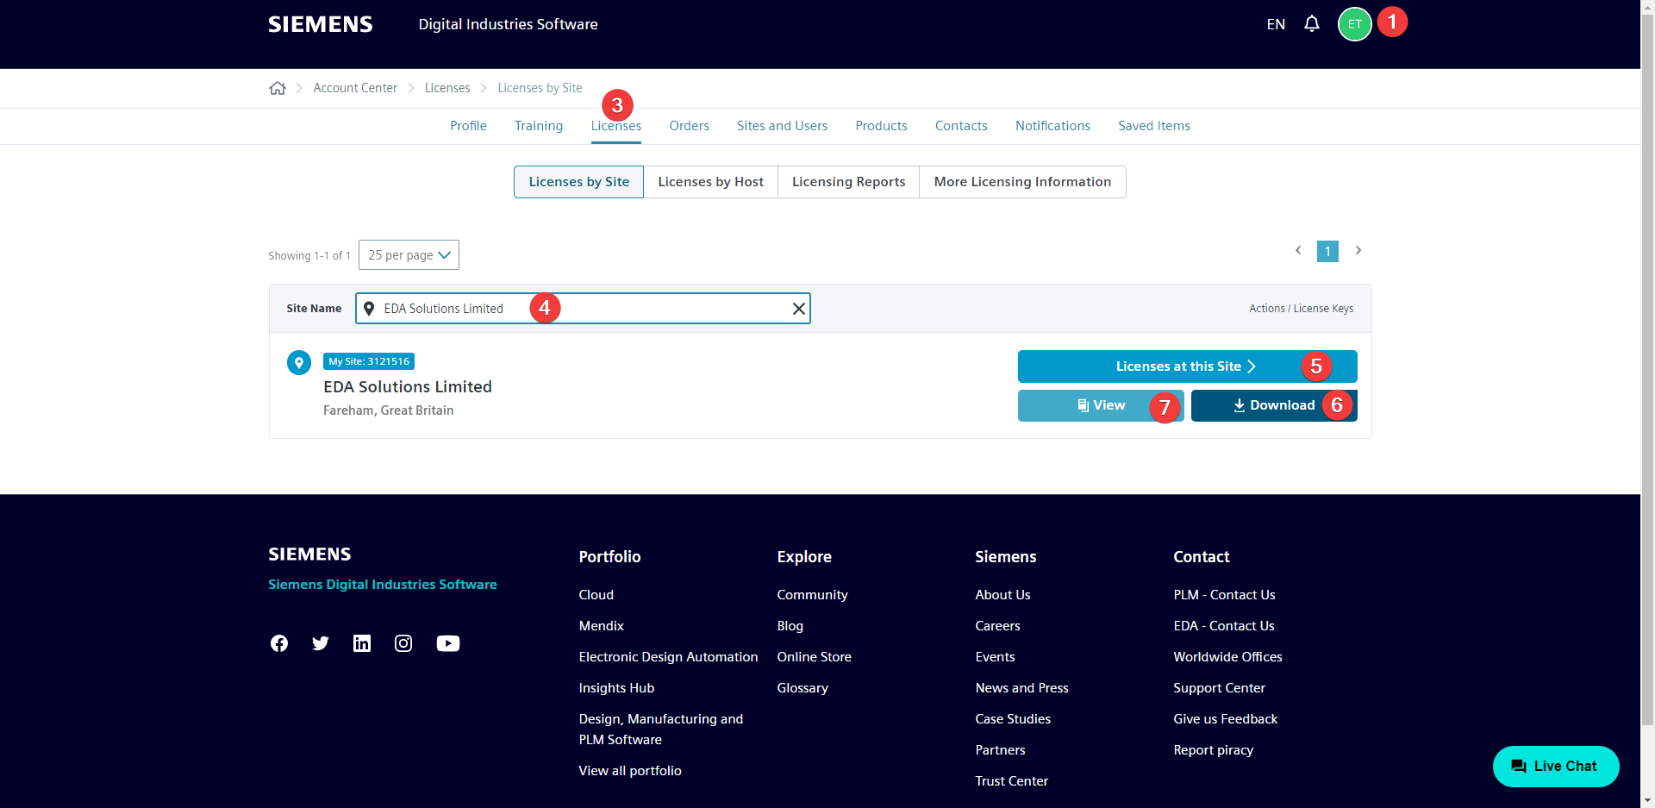Viewport: 1655px width, 808px height.
Task: Open the ET user avatar menu
Action: click(1354, 24)
